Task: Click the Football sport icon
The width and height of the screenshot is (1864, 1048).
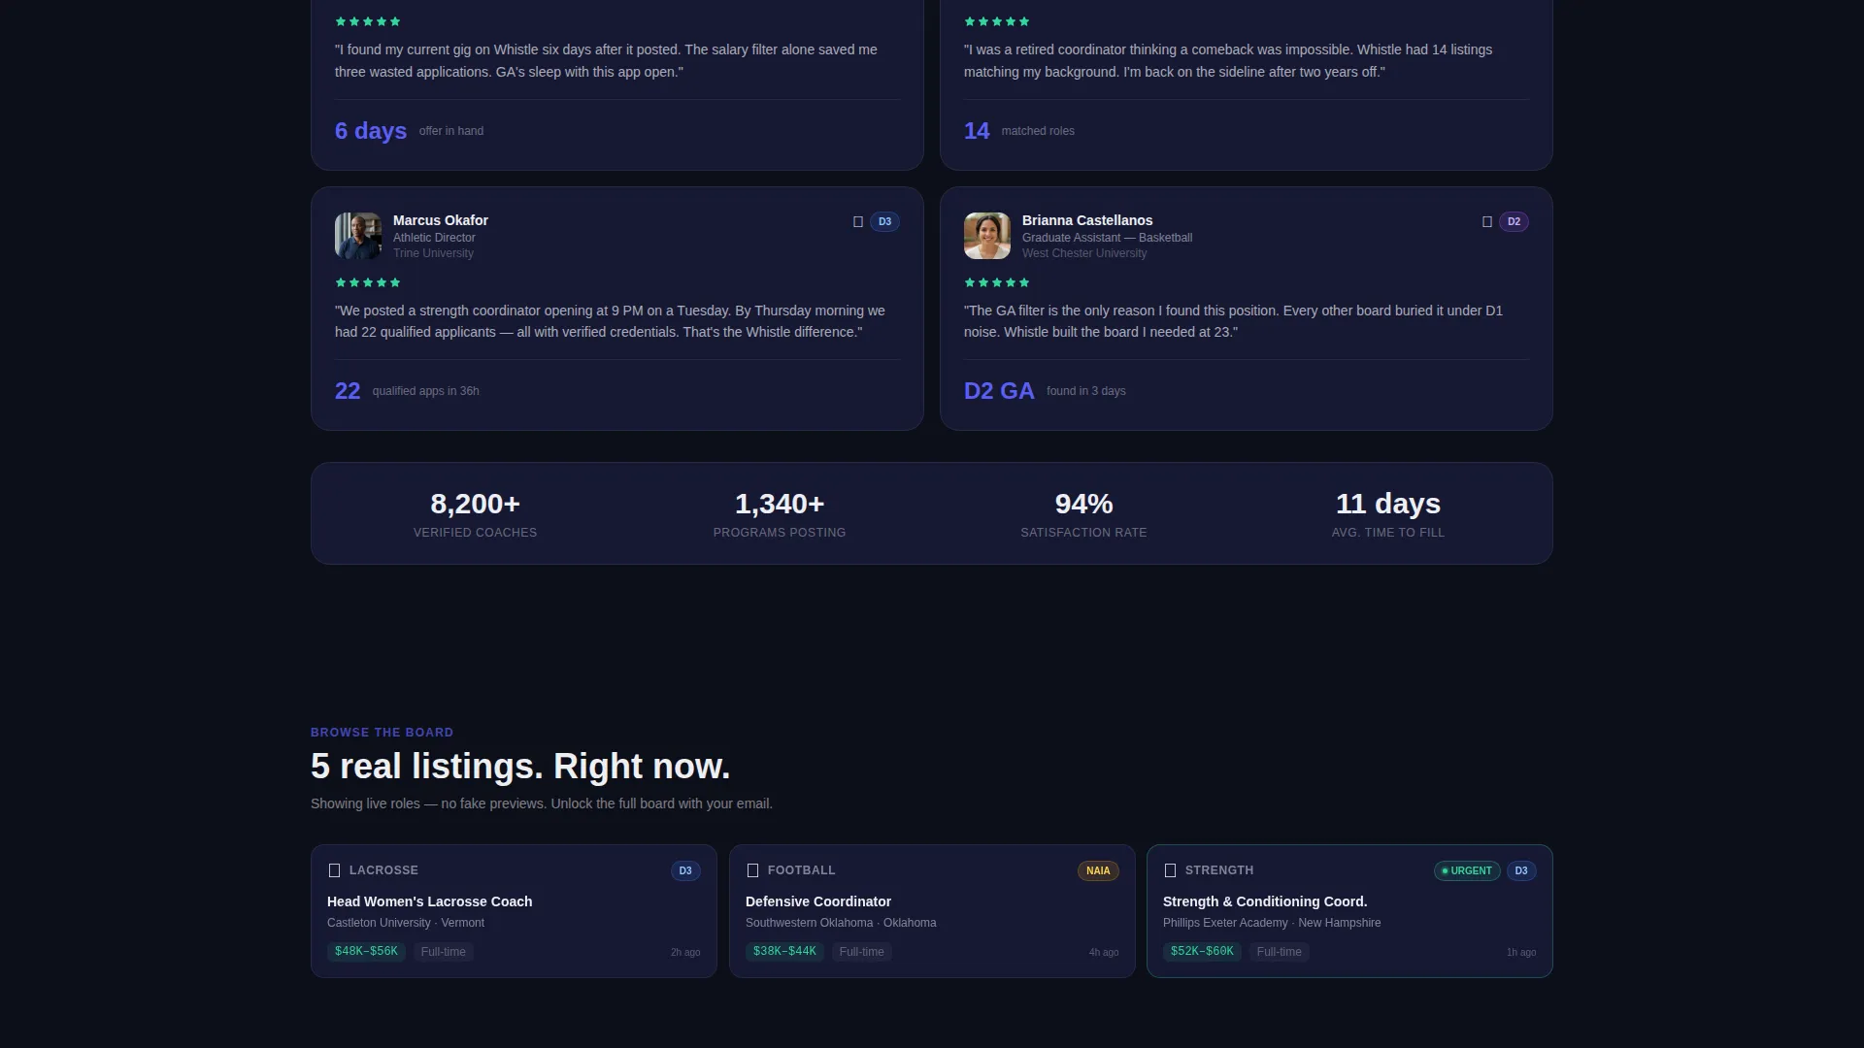Action: [752, 870]
